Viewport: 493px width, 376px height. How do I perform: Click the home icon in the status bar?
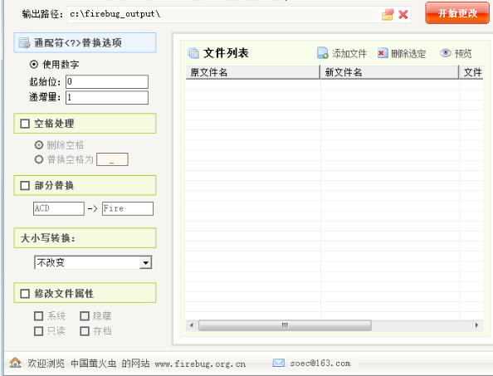[15, 363]
